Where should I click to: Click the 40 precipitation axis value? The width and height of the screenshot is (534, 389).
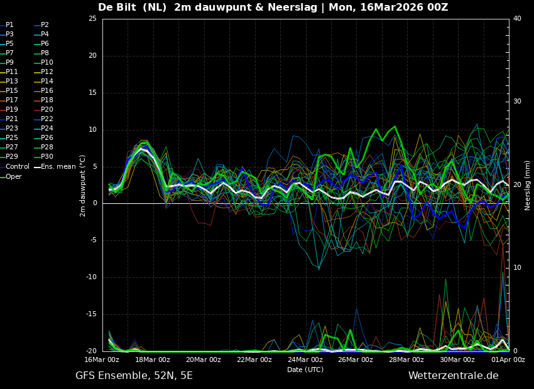tap(517, 18)
